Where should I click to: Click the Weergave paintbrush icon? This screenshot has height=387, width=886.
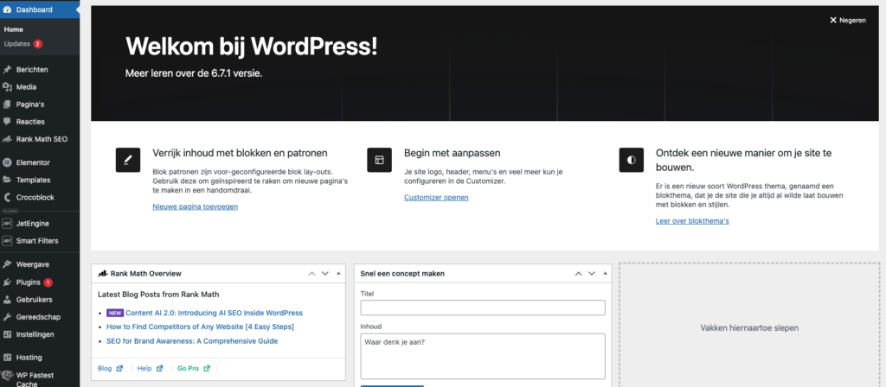[7, 264]
